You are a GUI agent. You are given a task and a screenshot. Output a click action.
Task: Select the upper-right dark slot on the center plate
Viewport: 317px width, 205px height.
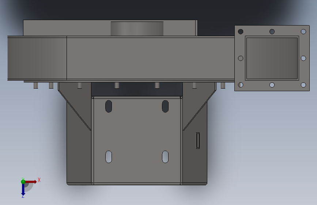tap(165, 106)
